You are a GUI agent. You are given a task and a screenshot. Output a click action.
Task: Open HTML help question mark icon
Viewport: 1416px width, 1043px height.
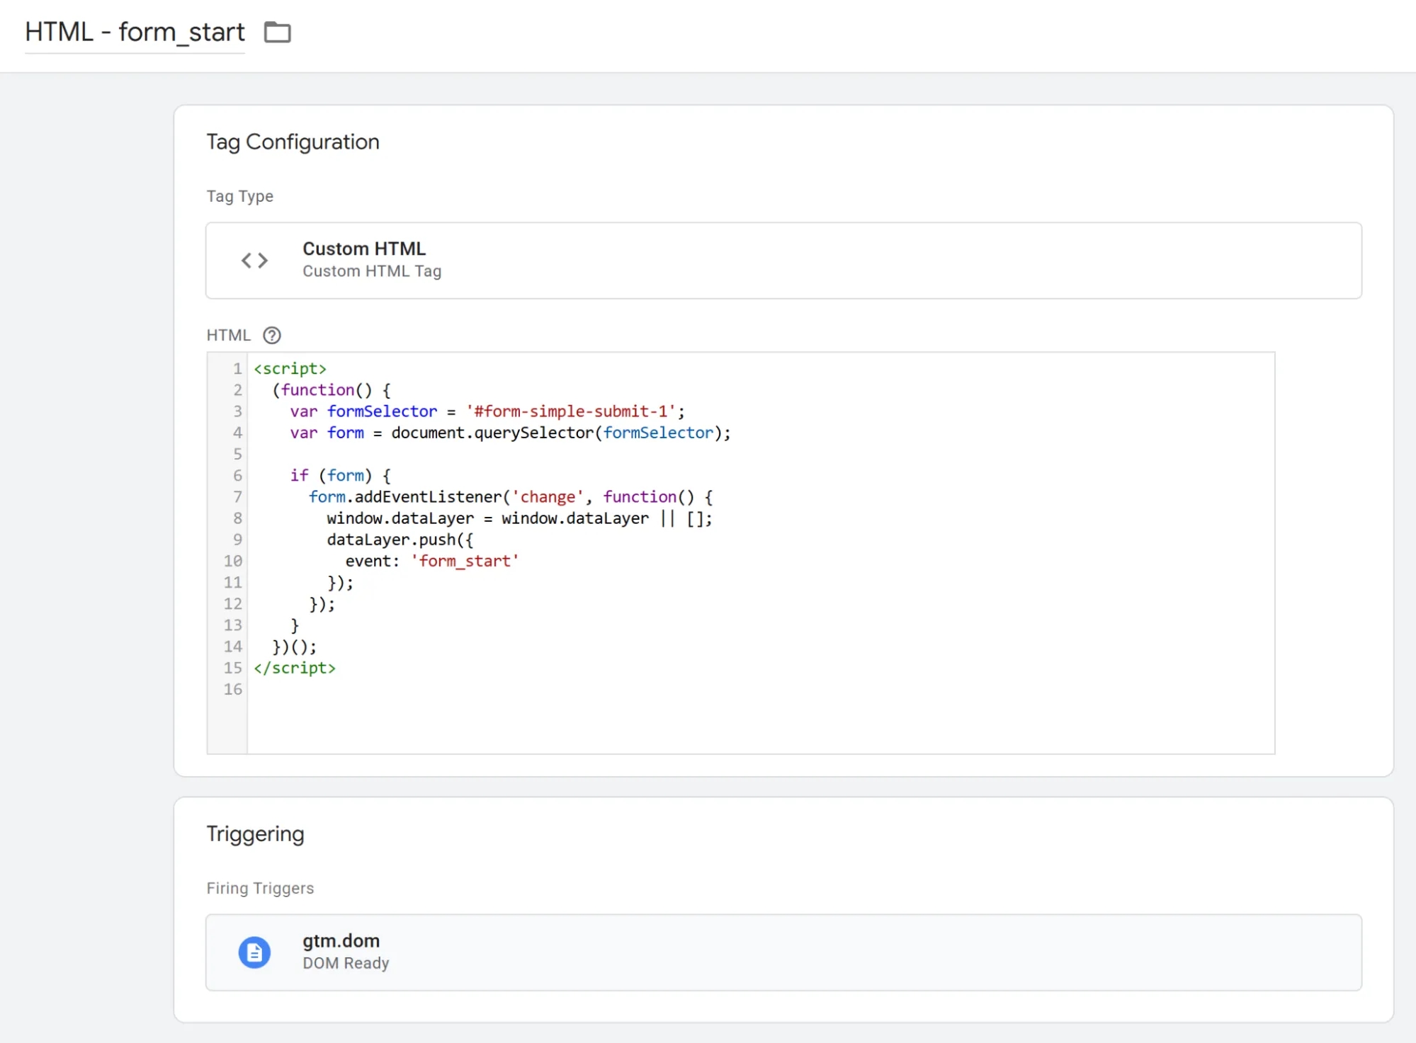[272, 335]
